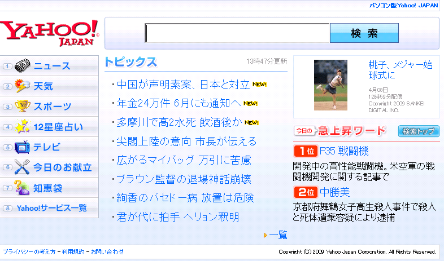
Task: Click the number 1 key badge
Action: coord(8,67)
